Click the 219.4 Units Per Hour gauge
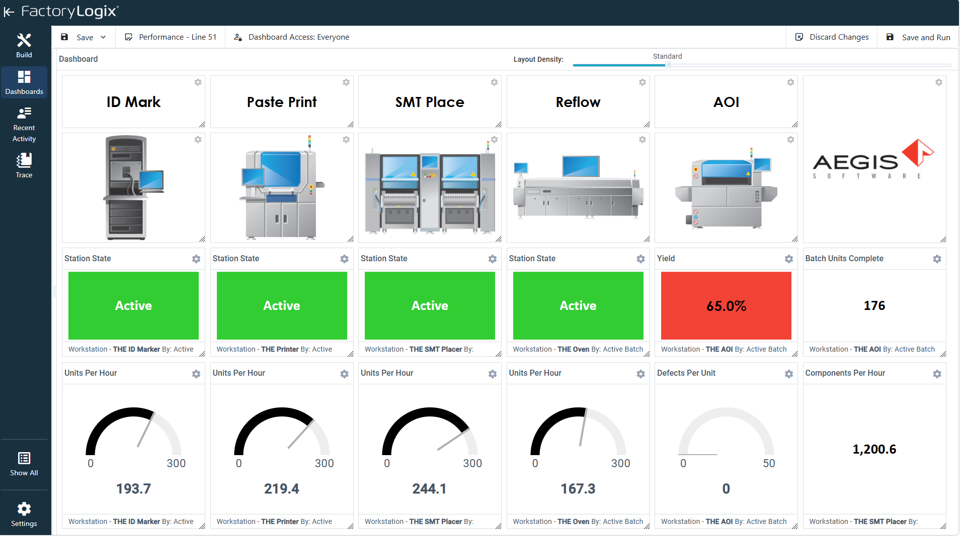This screenshot has height=537, width=961. pos(282,432)
